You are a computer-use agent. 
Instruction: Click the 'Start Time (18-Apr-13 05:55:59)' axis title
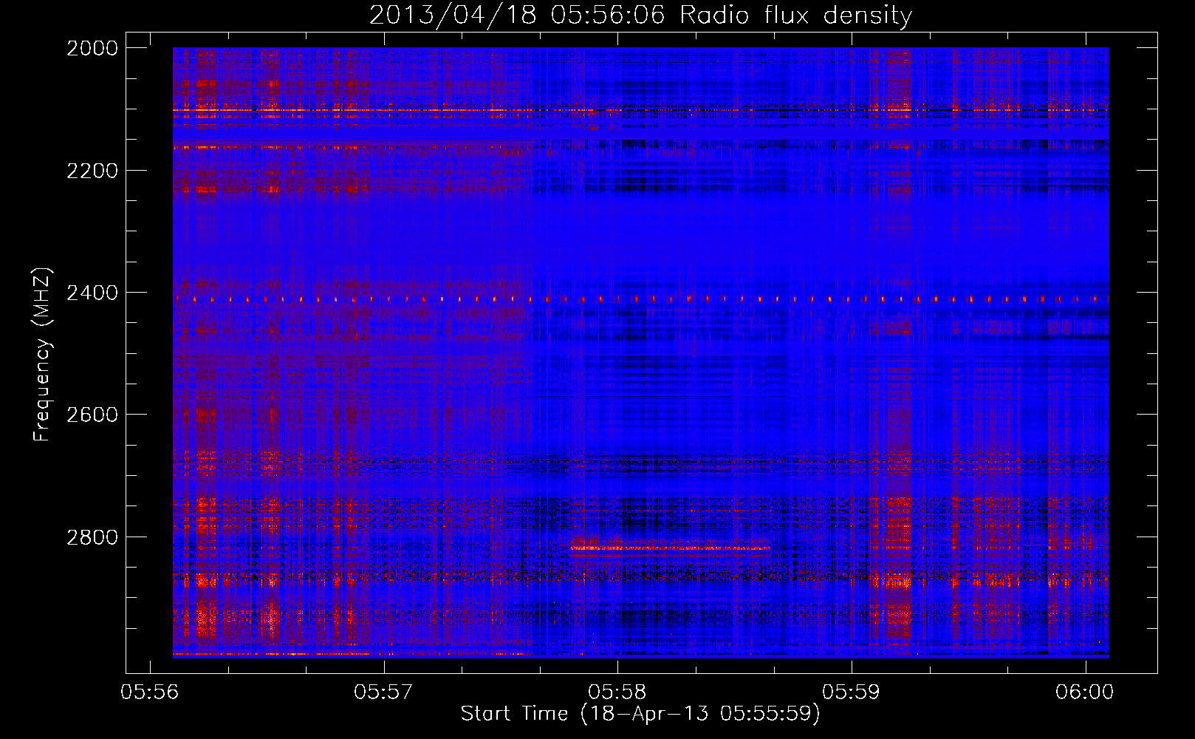640,714
